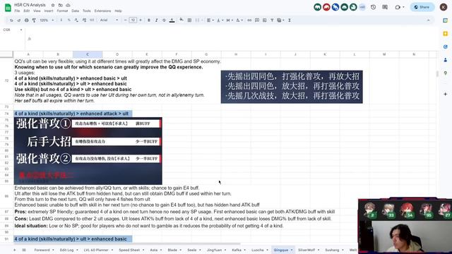Switch to the Foreword sheet tab

click(42, 250)
